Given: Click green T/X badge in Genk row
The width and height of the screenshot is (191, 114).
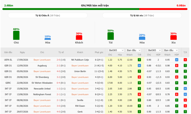Looking at the screenshot, I should [185, 112].
